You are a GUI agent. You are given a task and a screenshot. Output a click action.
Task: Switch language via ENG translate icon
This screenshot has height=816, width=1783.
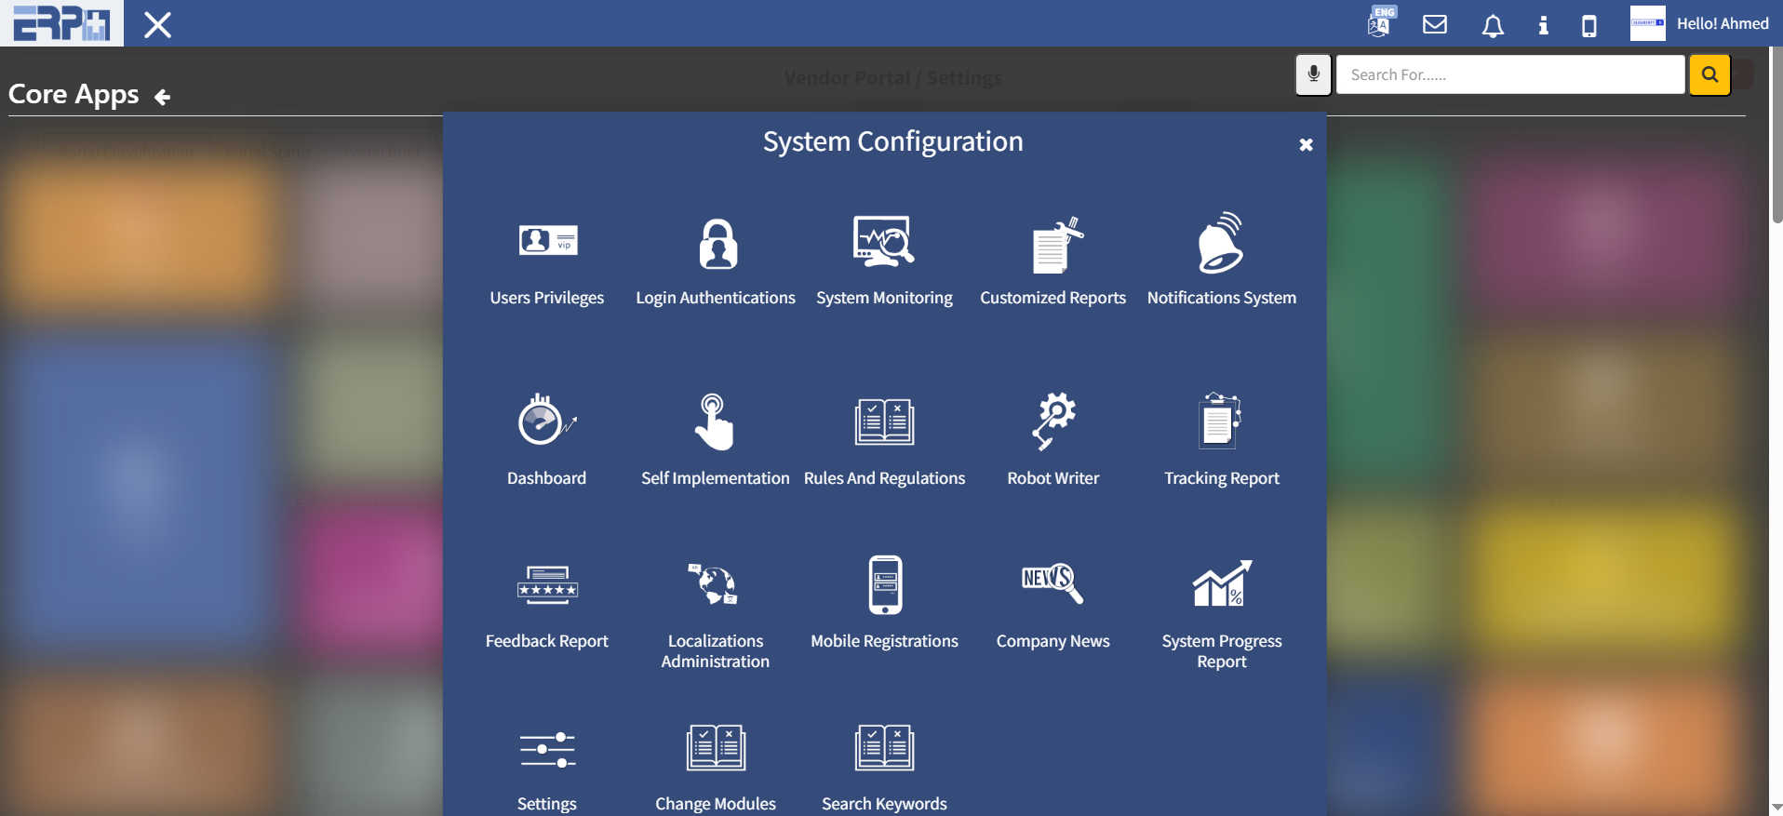coord(1380,22)
